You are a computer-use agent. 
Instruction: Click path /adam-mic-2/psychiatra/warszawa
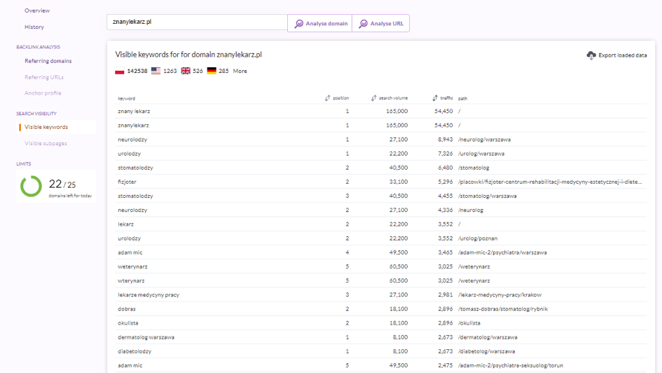[502, 252]
